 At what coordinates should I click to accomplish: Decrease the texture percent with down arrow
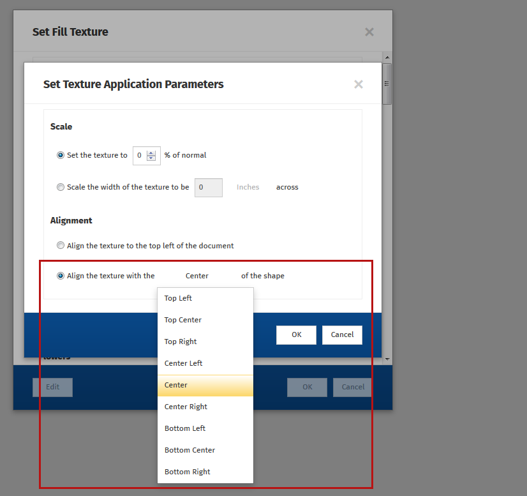click(151, 158)
